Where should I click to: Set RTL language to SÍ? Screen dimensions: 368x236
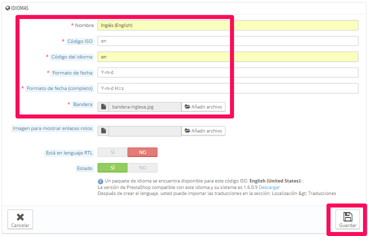click(x=112, y=152)
